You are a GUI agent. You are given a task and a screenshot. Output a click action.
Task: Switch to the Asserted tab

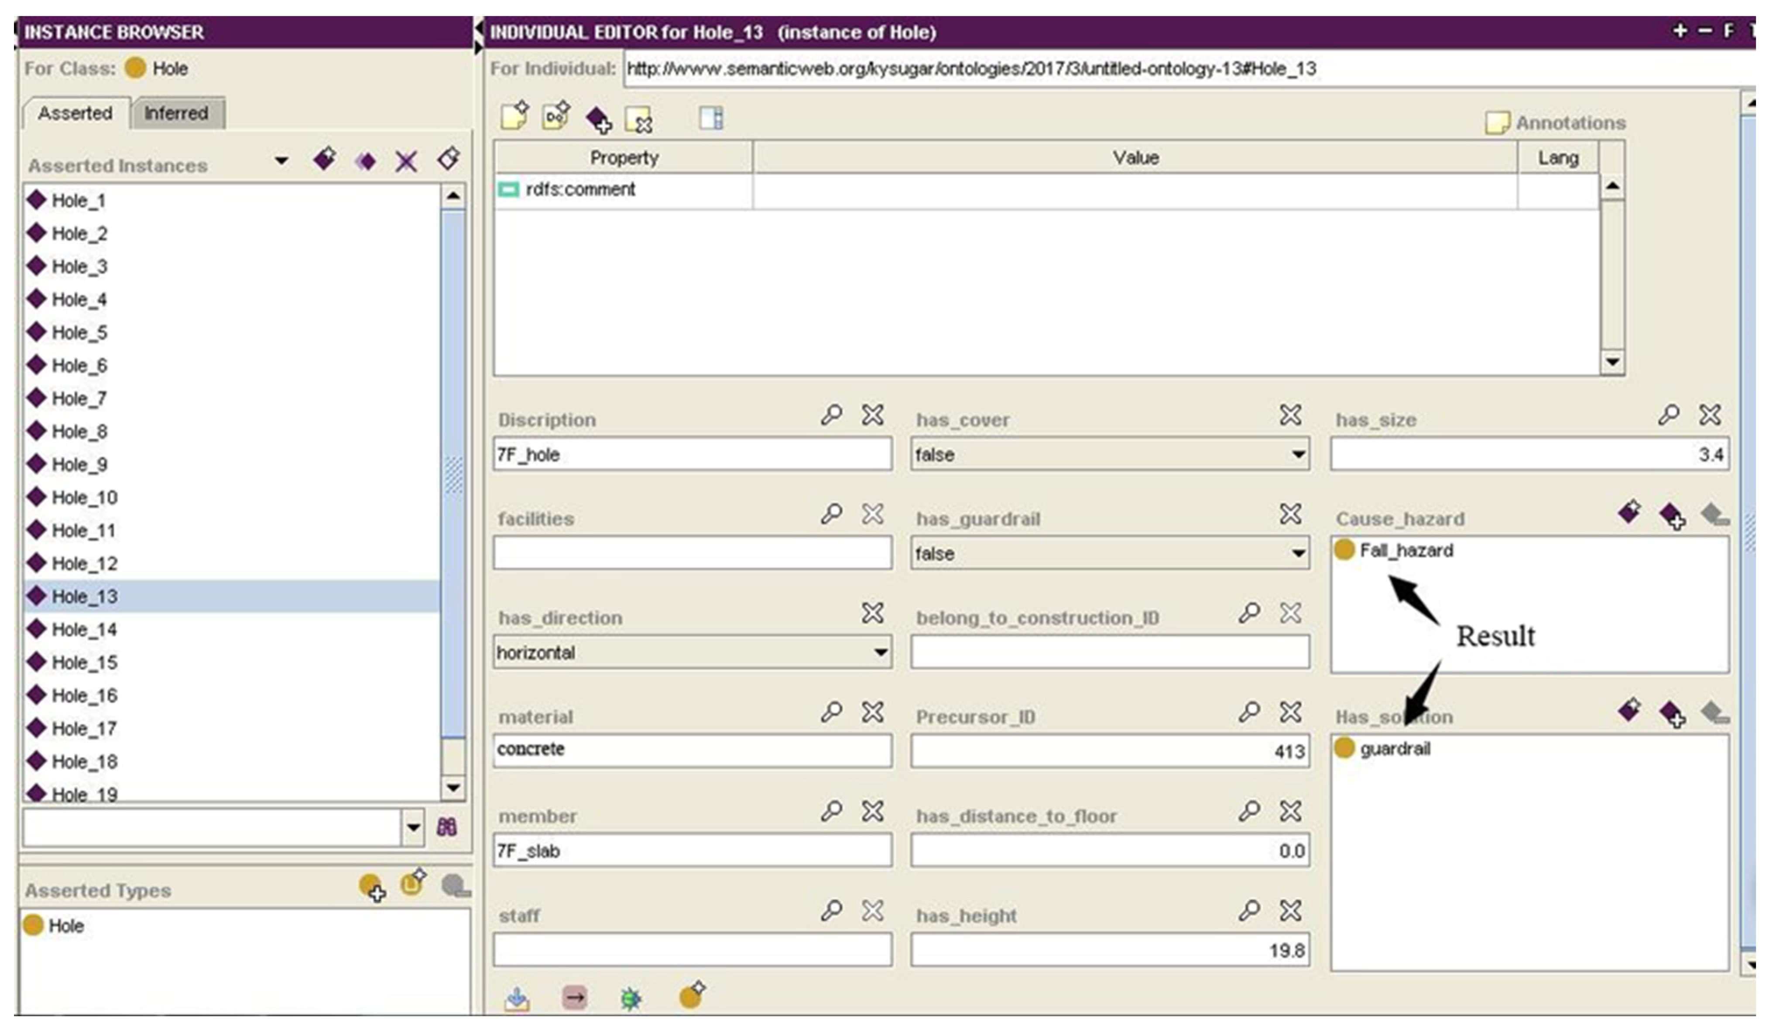tap(75, 114)
